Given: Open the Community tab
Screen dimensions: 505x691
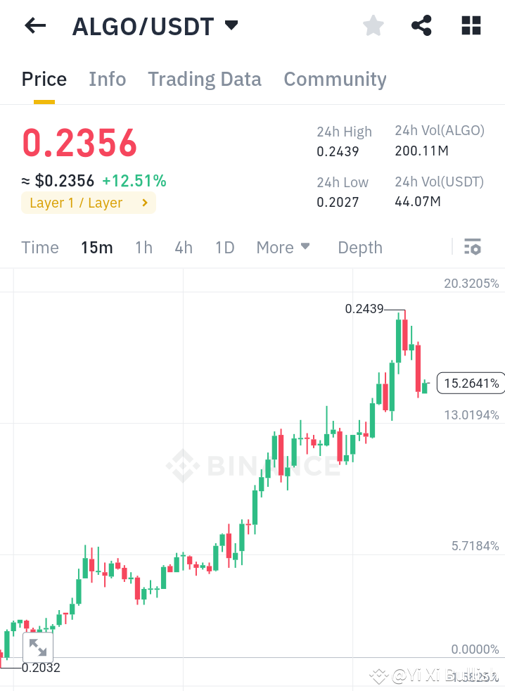Looking at the screenshot, I should [x=335, y=79].
